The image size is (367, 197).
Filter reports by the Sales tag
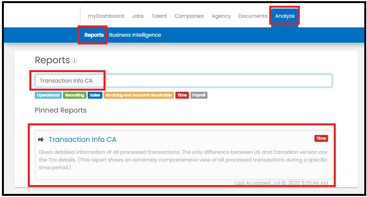click(x=95, y=95)
